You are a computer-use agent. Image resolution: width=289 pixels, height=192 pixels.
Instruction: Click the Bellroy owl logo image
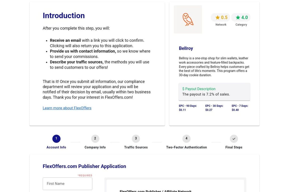(188, 19)
